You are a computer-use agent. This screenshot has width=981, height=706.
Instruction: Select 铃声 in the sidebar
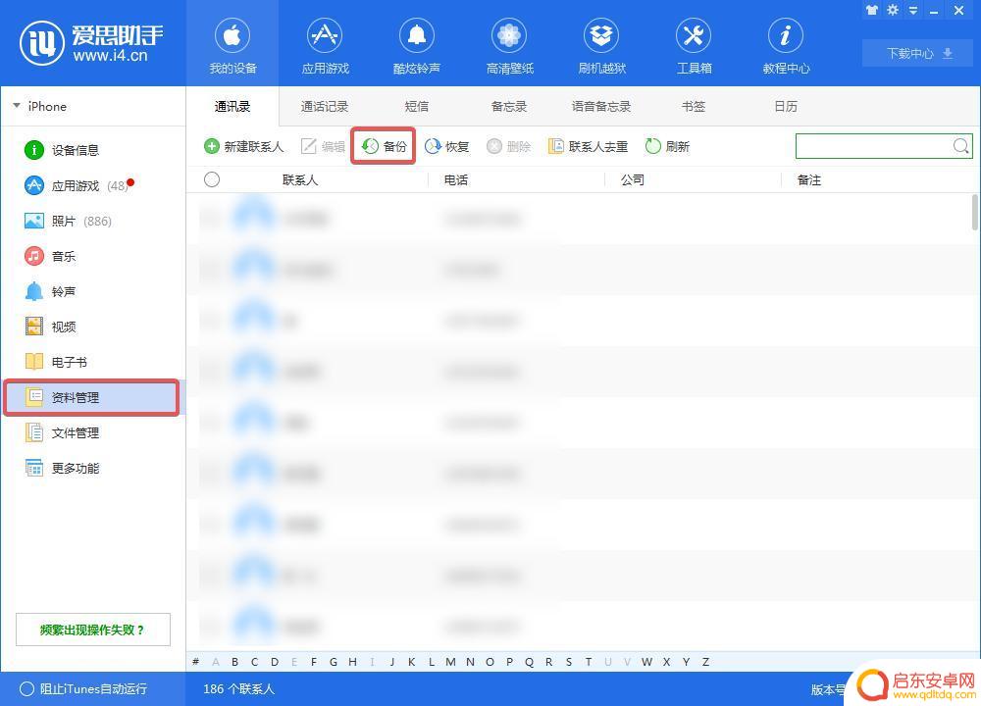click(50, 291)
